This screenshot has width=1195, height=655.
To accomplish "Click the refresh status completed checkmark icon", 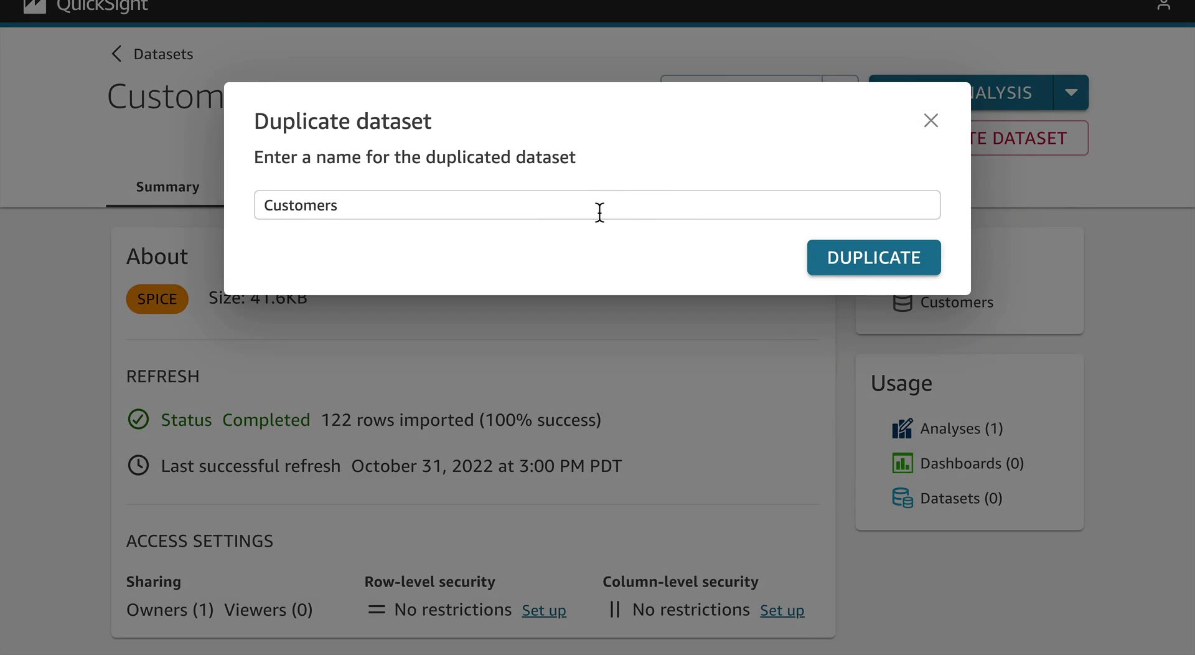I will [x=138, y=420].
